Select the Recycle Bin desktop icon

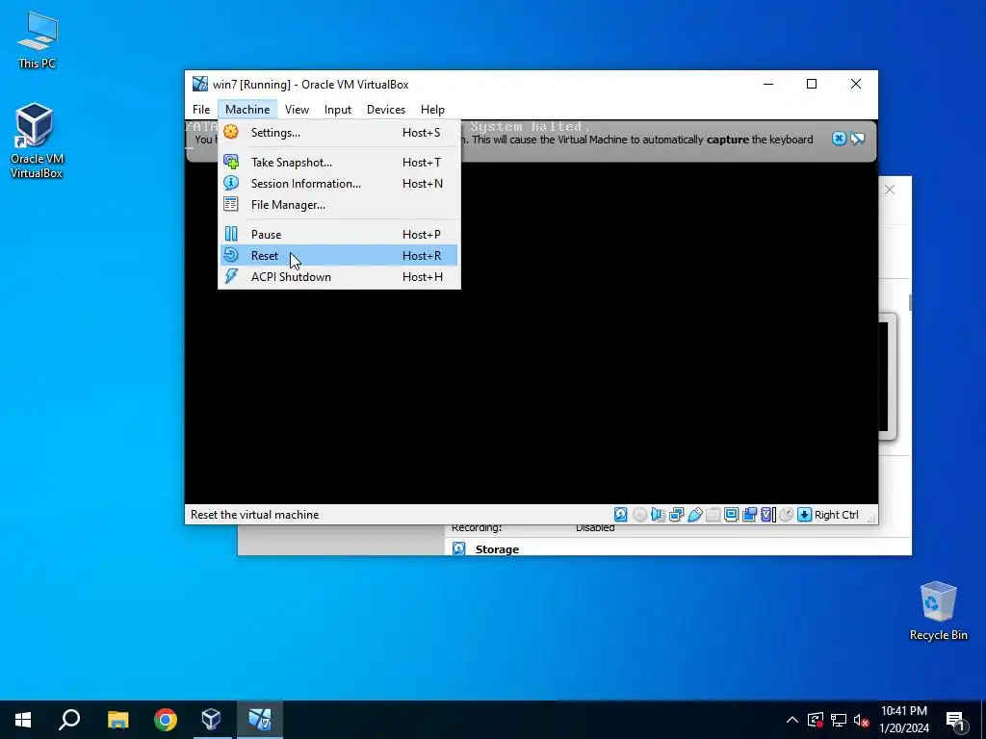[938, 611]
